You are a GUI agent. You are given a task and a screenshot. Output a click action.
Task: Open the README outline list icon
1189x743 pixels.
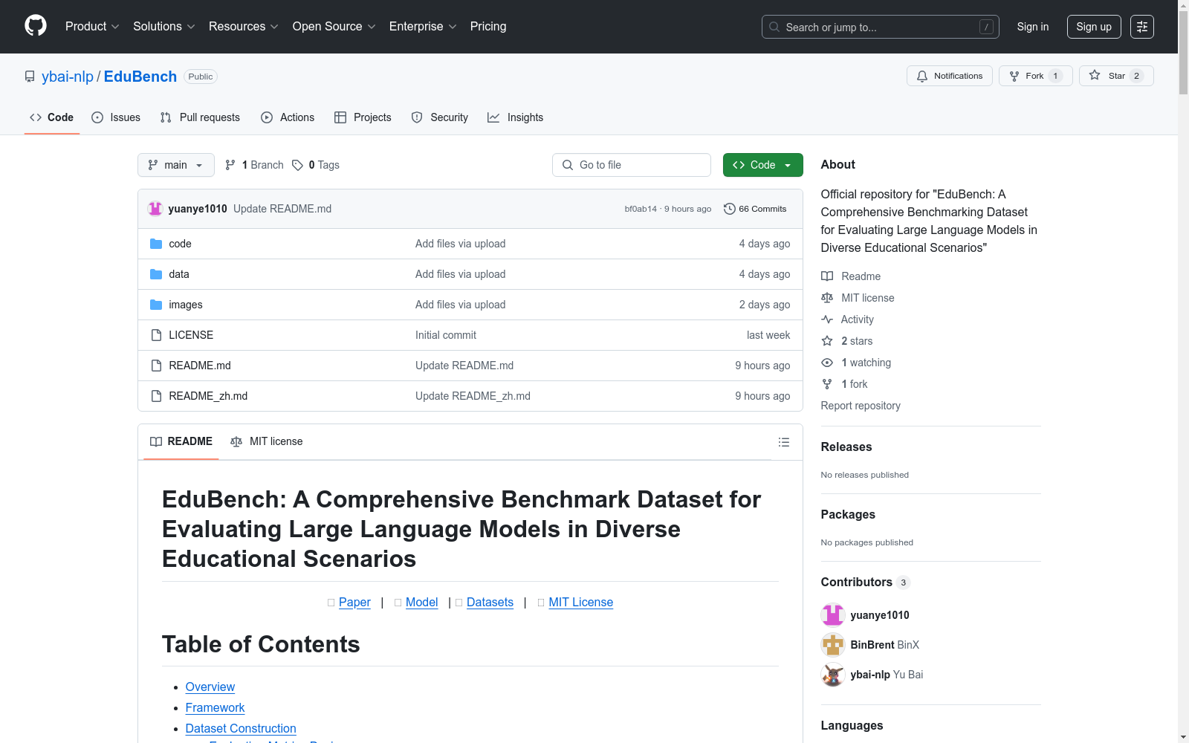coord(784,442)
